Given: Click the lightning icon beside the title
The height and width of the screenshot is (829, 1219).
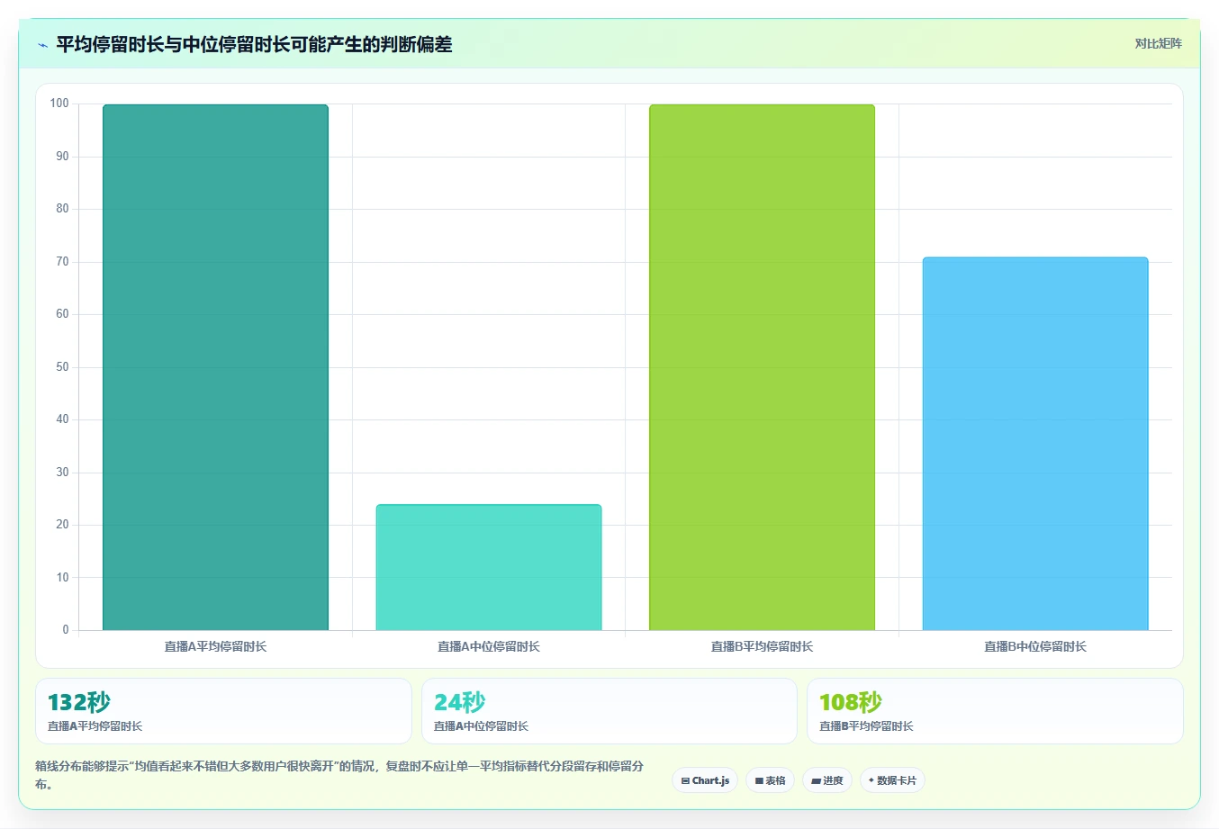Looking at the screenshot, I should click(42, 45).
